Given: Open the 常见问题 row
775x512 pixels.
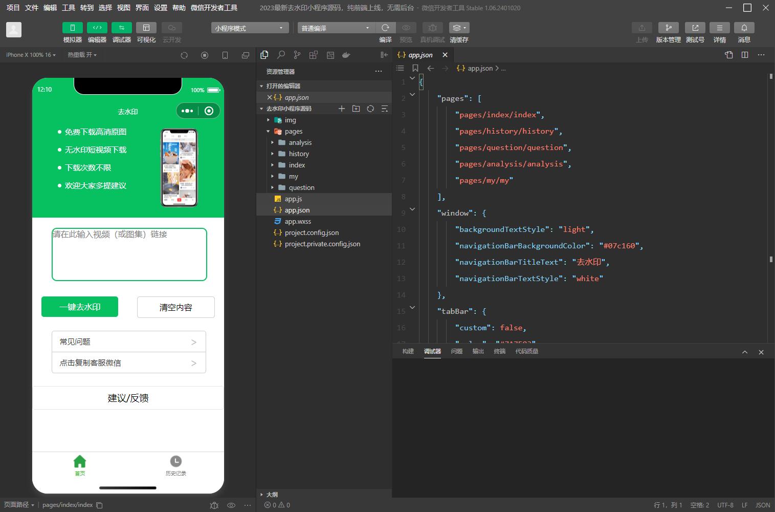Looking at the screenshot, I should point(129,342).
